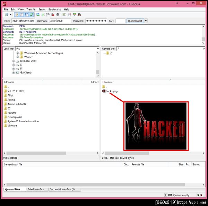Open the Edit menu
Screen dimensions: 208x206
coord(13,9)
